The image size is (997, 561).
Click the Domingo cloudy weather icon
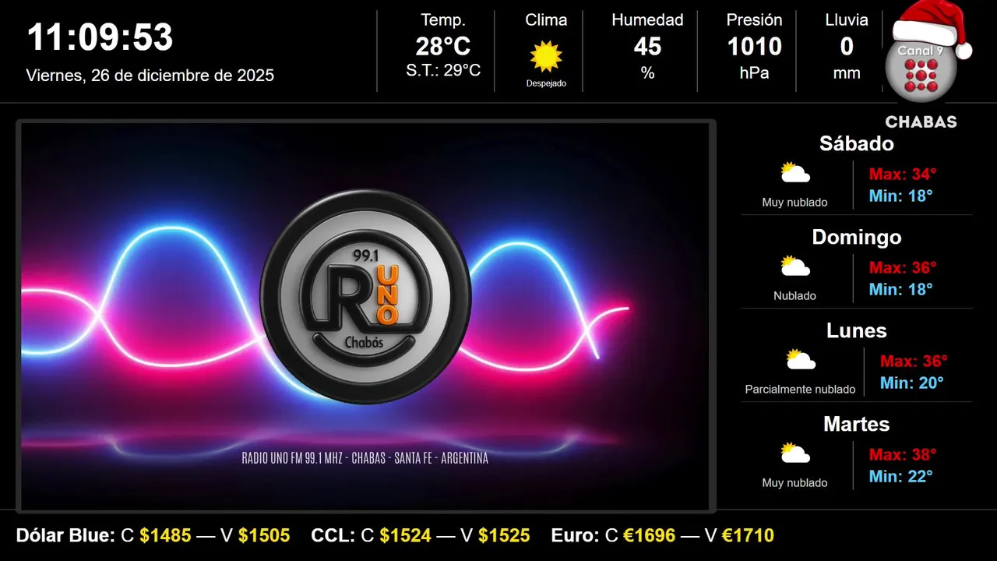click(x=795, y=266)
